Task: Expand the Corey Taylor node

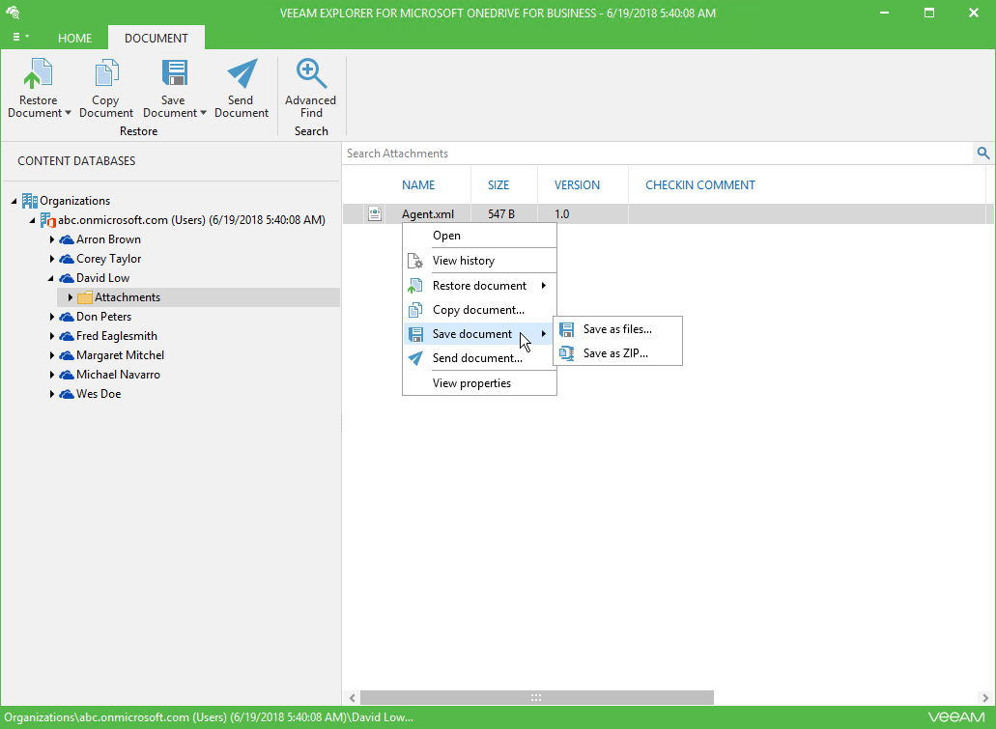Action: click(51, 259)
